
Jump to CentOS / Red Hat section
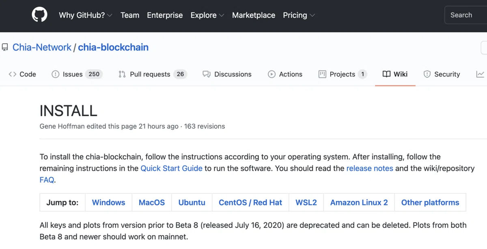(x=250, y=202)
